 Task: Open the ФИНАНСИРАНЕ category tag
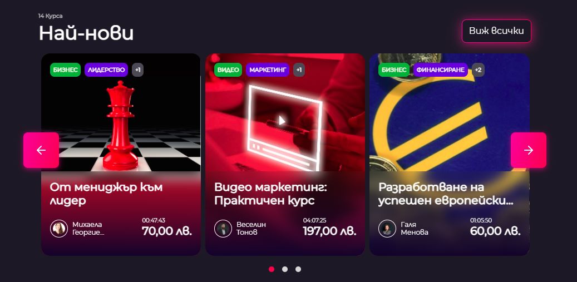[441, 70]
